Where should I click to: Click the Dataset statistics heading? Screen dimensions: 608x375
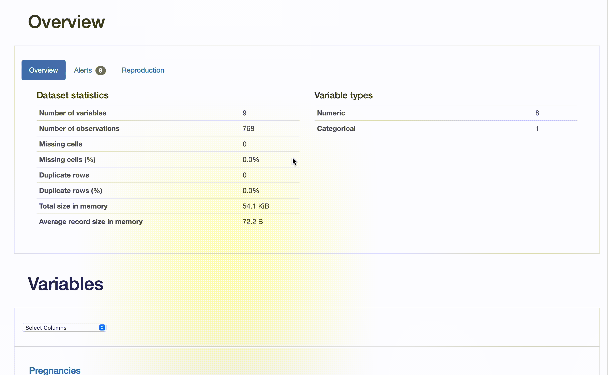pyautogui.click(x=72, y=95)
